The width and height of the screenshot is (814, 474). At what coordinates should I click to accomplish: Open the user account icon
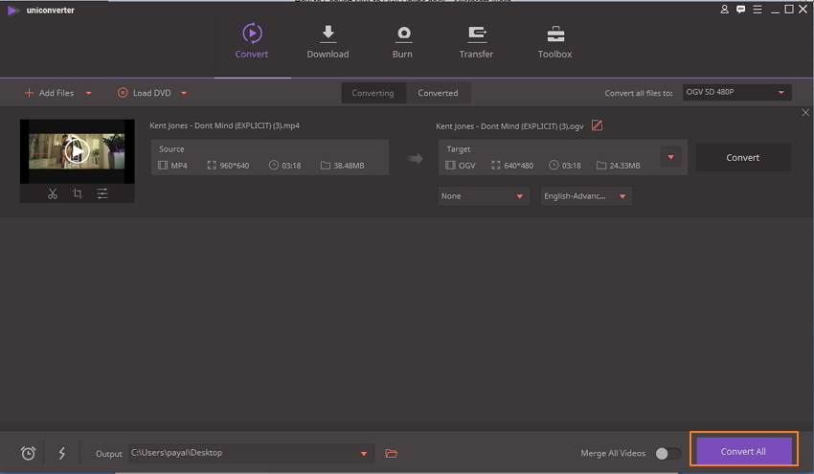724,10
